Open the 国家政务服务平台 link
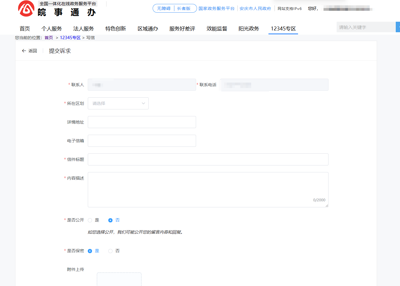The image size is (400, 286). coord(217,8)
